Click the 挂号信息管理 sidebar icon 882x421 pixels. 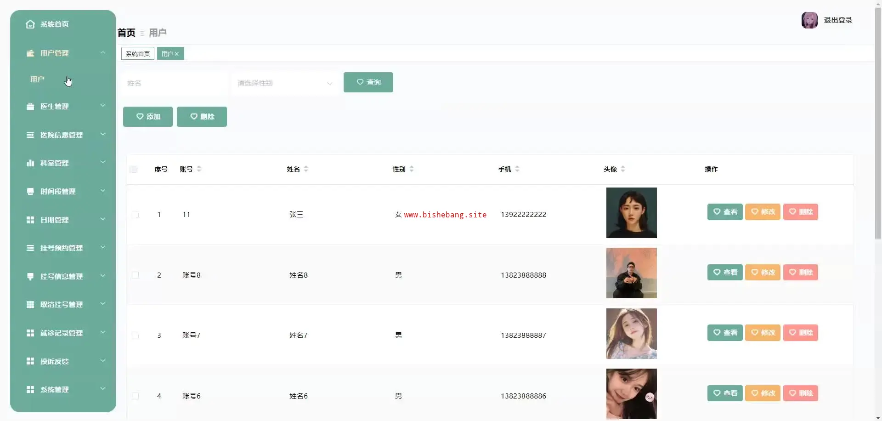tap(30, 277)
